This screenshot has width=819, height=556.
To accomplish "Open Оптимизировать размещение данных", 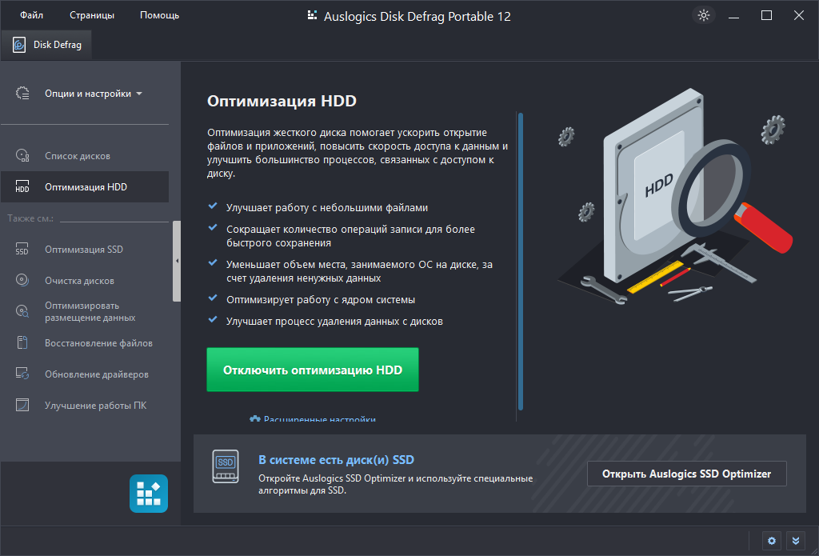I will tap(85, 311).
